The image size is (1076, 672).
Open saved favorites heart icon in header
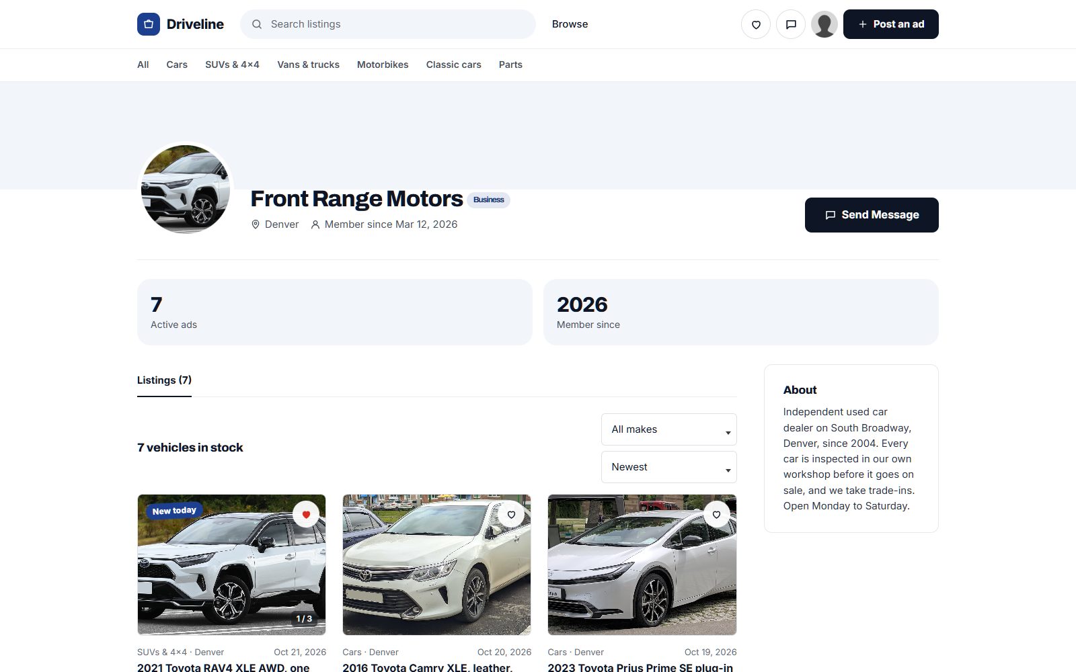coord(756,24)
